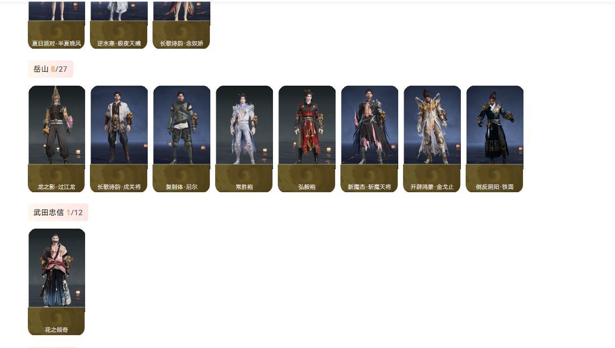
Task: Click the 夏日派对·半夏晚风 card
Action: pos(57,25)
